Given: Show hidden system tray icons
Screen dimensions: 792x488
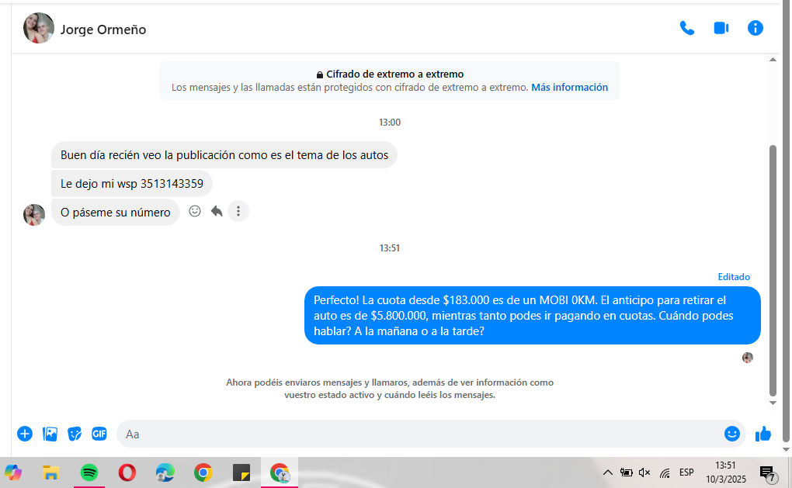Looking at the screenshot, I should coord(607,472).
